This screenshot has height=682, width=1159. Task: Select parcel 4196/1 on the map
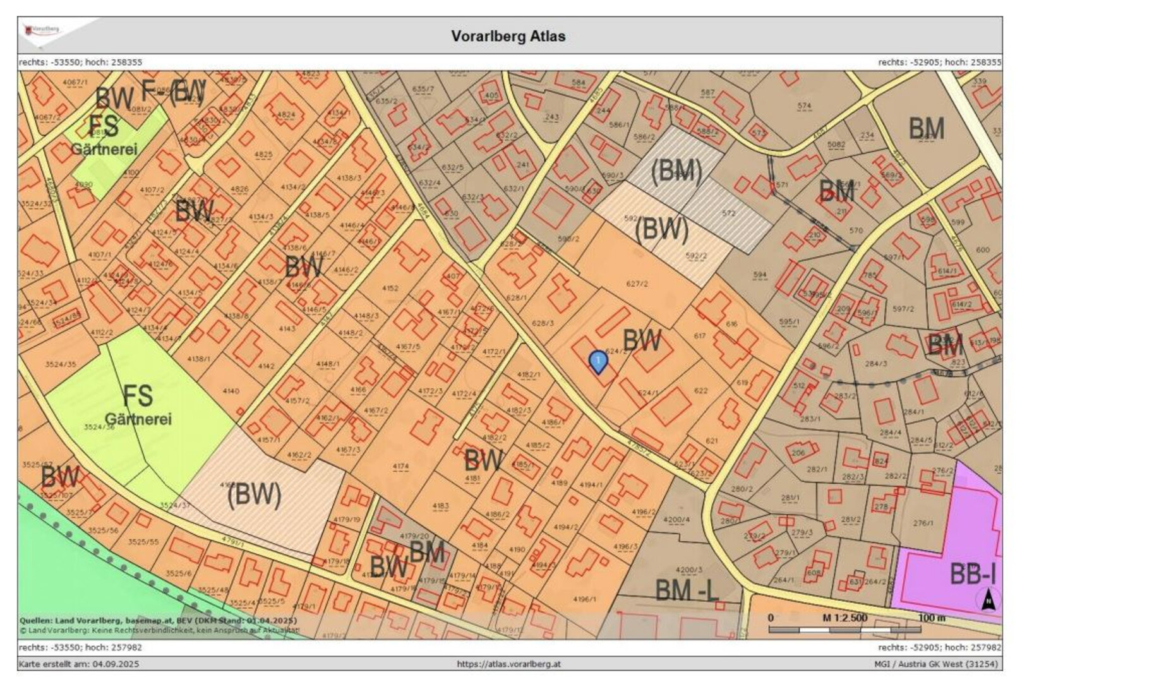pos(584,599)
